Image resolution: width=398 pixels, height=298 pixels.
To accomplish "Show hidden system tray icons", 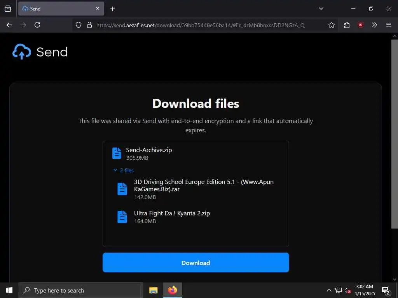I will 329,290.
